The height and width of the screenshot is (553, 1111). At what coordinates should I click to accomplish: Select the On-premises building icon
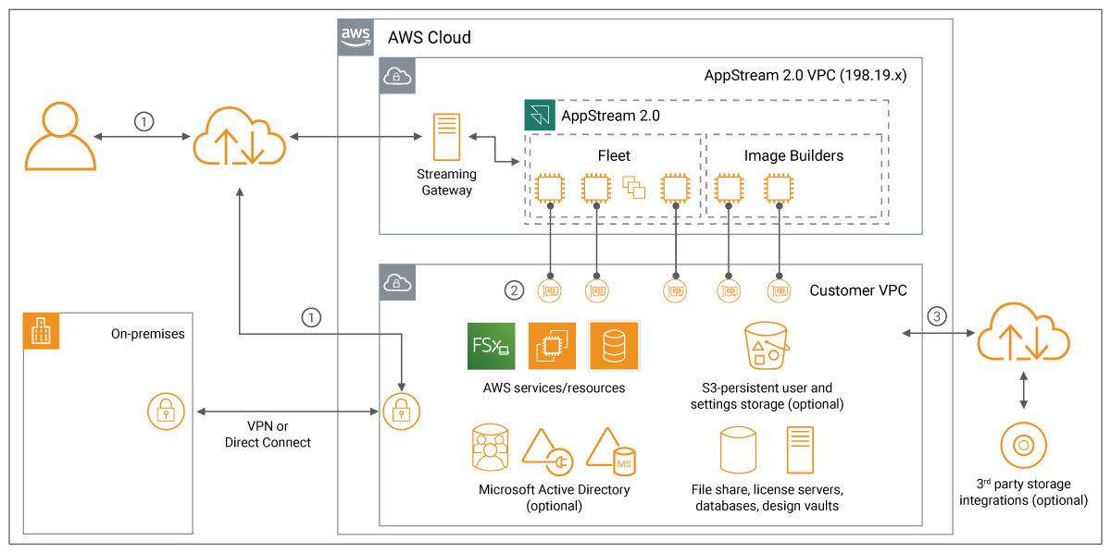[x=41, y=331]
